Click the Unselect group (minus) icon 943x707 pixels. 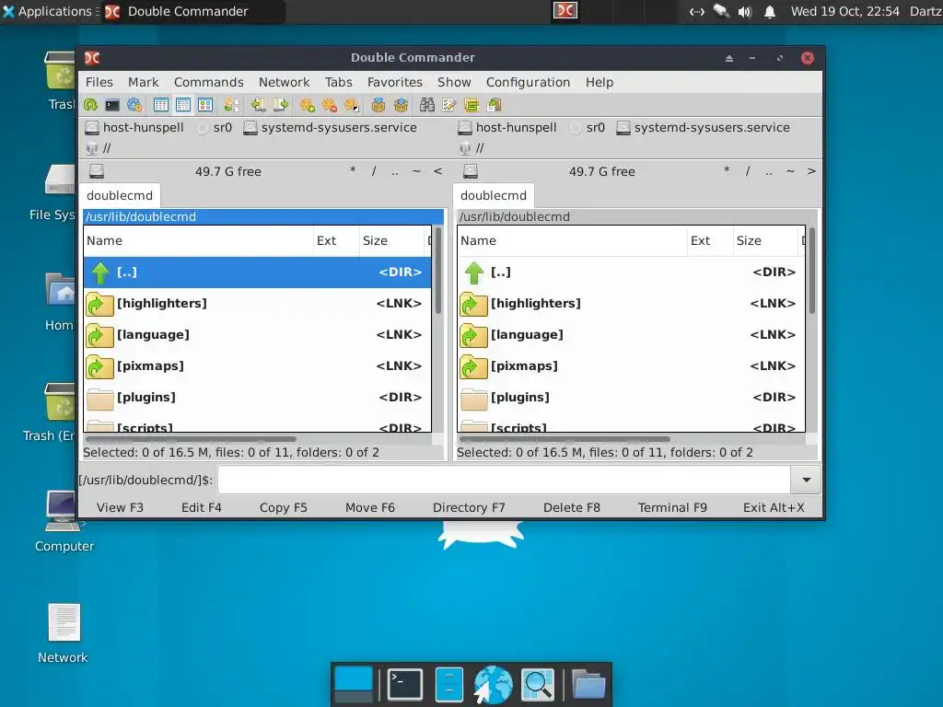click(x=330, y=105)
